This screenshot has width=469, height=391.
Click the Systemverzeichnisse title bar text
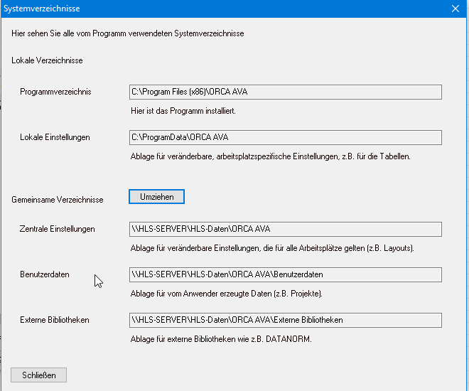42,9
